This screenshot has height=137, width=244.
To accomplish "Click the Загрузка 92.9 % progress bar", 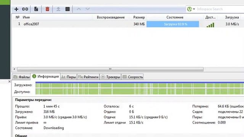I will (173, 24).
